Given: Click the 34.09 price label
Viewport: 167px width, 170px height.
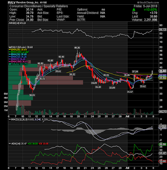Looking at the screenshot, I should pos(94,83).
